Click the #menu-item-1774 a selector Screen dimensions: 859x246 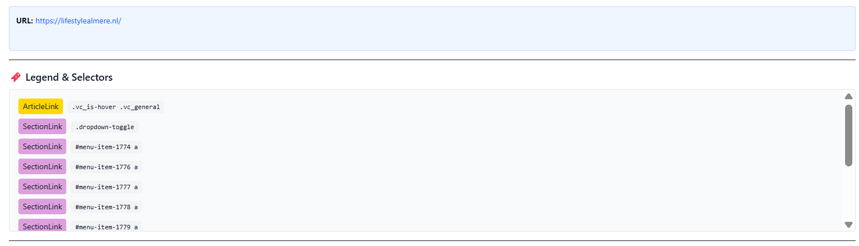point(106,147)
